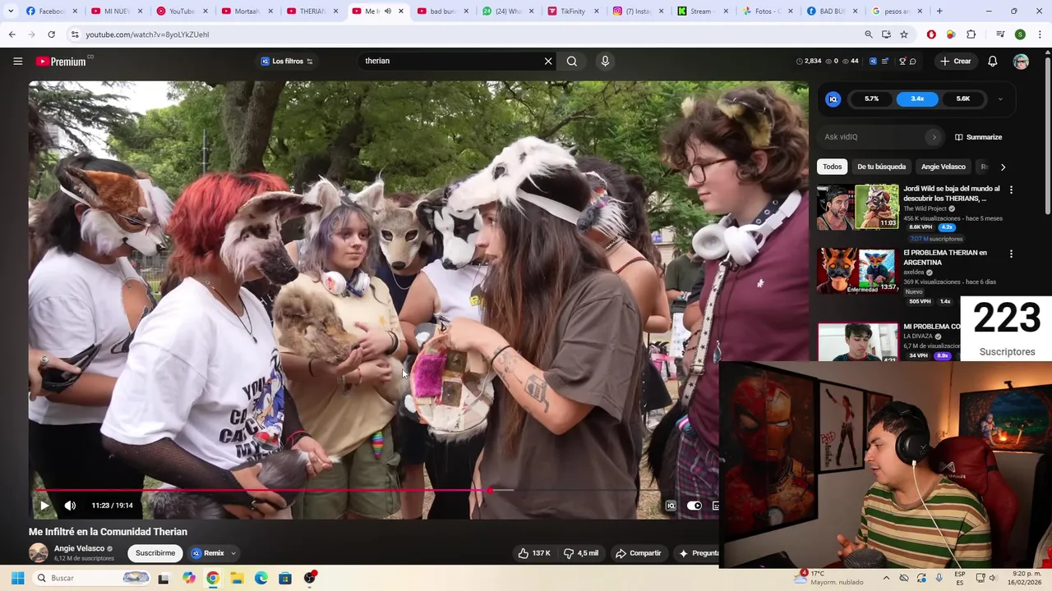Open YouTube notifications bell

click(992, 62)
